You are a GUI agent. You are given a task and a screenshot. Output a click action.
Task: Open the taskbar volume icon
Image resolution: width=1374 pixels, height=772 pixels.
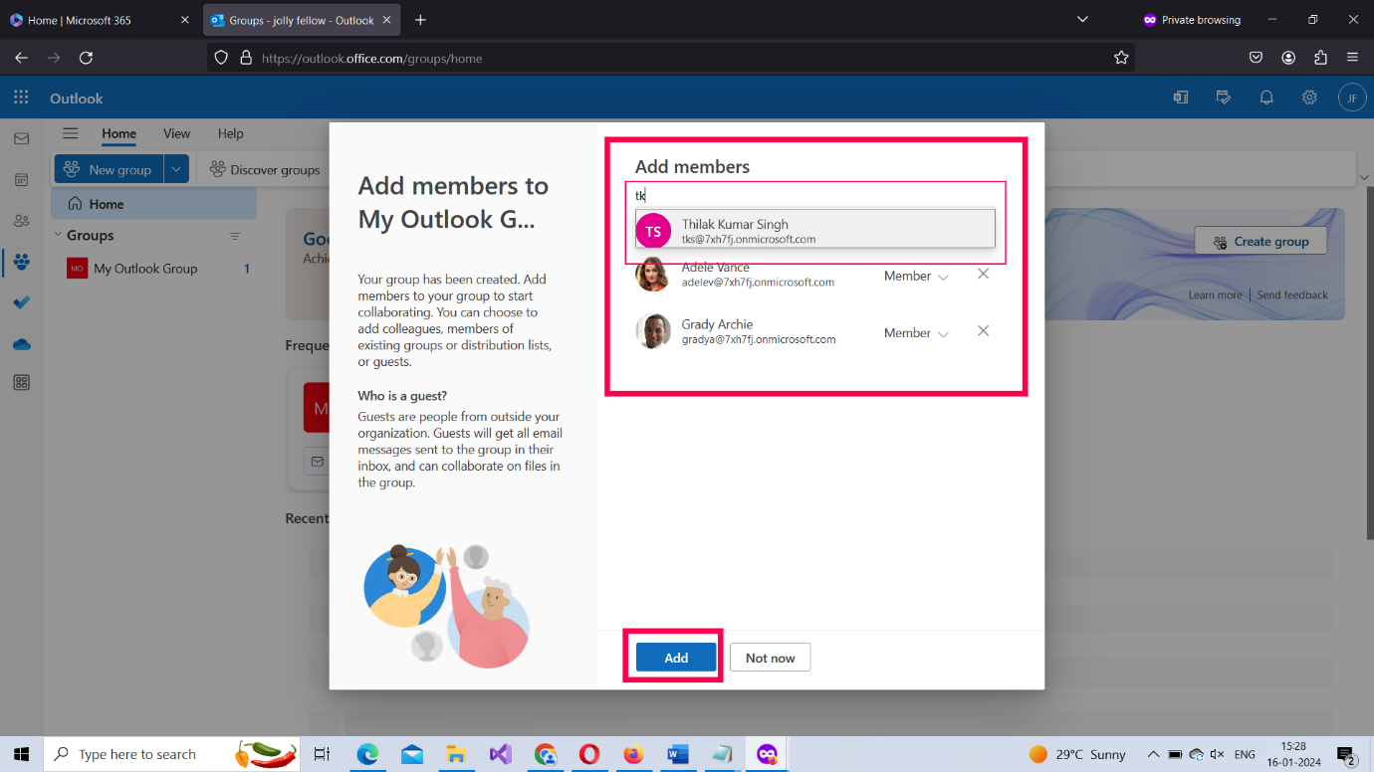point(1218,754)
